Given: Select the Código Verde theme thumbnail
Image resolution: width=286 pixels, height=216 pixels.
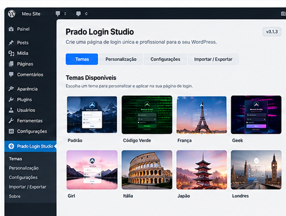Looking at the screenshot, I should pyautogui.click(x=147, y=114).
